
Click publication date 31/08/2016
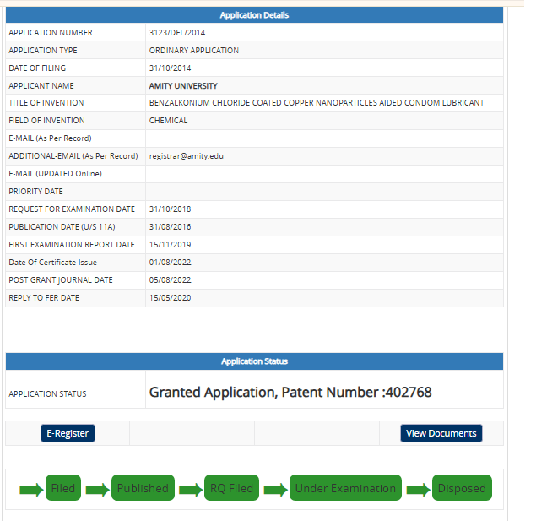point(171,227)
